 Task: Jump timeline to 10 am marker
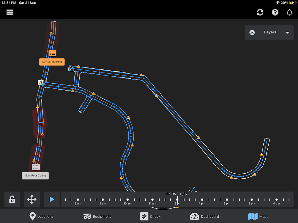pos(128,200)
